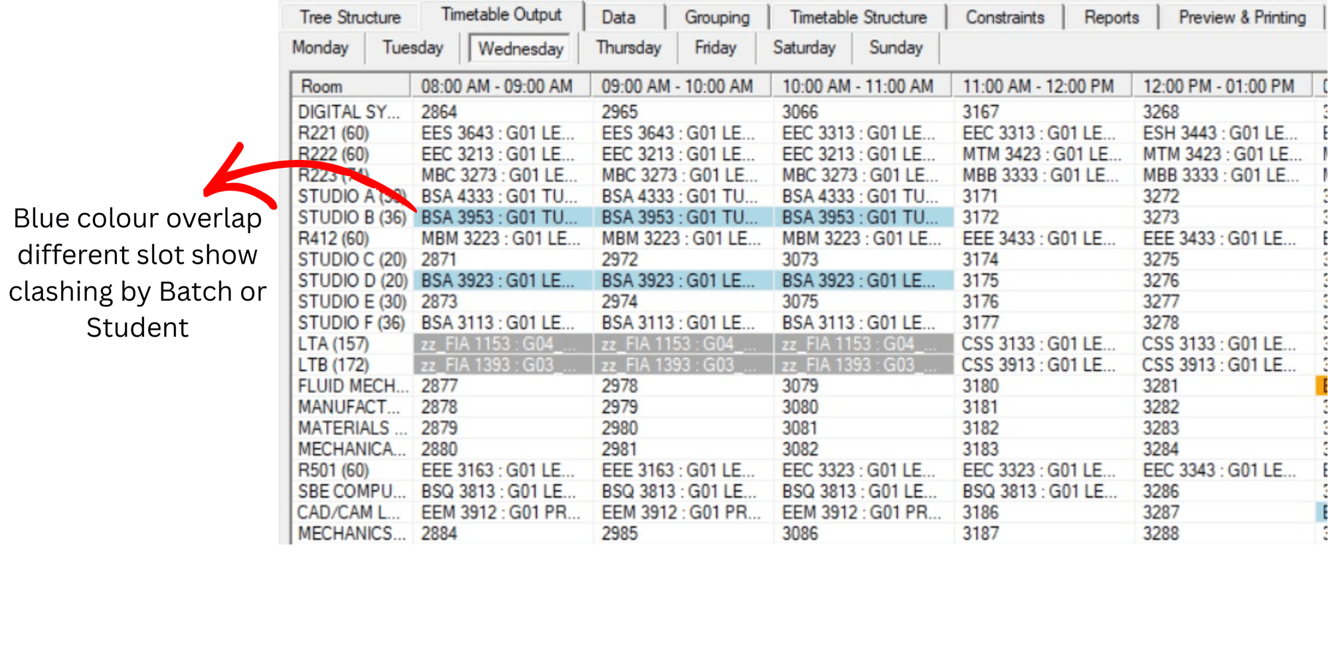Open the Grouping tab
The width and height of the screenshot is (1328, 664).
[x=717, y=17]
